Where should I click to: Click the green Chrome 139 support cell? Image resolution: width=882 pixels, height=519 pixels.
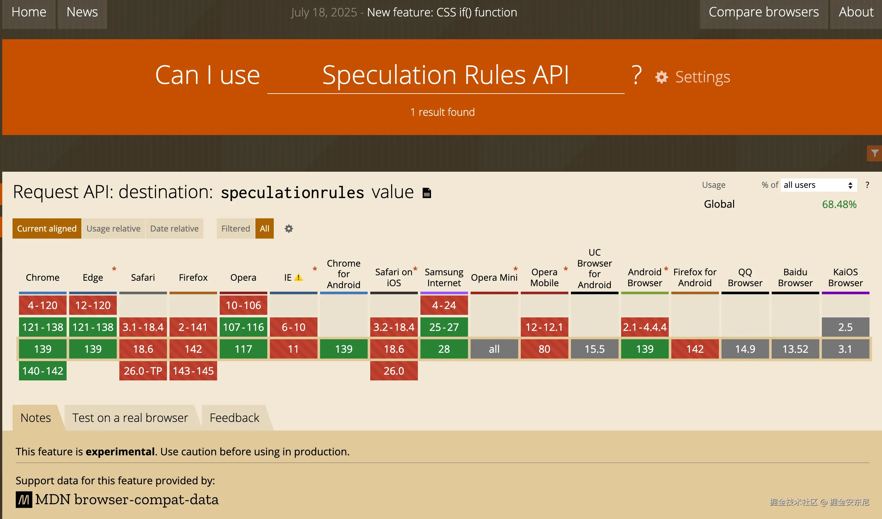click(42, 349)
